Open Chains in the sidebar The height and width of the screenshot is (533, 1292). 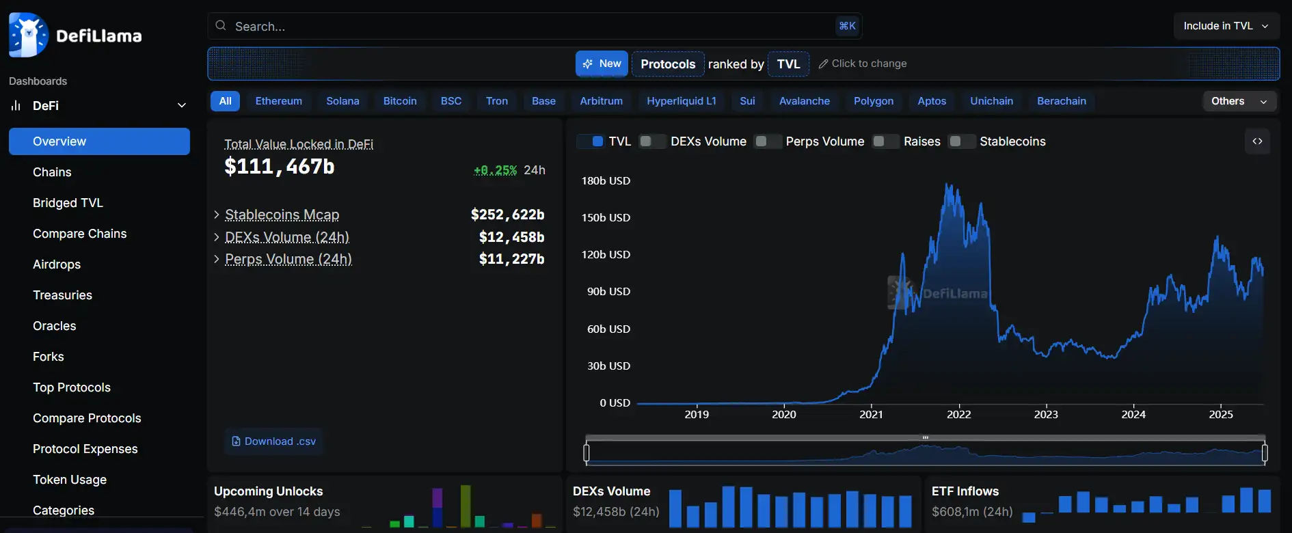[x=52, y=172]
